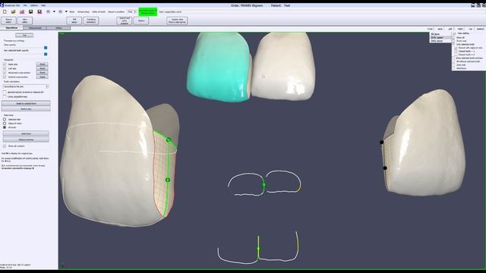The image size is (486, 273).
Task: Click the lower green control point on left tooth
Action: coord(168,180)
